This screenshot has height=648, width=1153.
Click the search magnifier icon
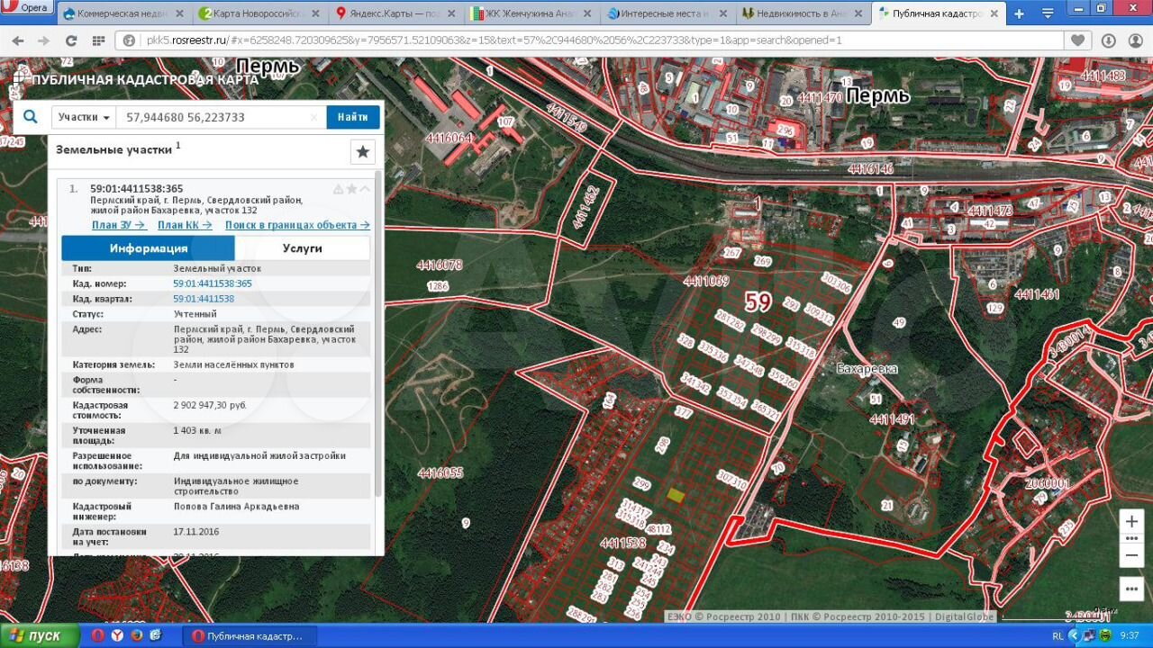point(31,117)
